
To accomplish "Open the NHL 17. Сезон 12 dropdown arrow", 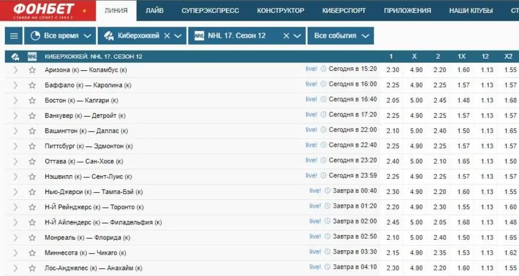I will (x=297, y=36).
